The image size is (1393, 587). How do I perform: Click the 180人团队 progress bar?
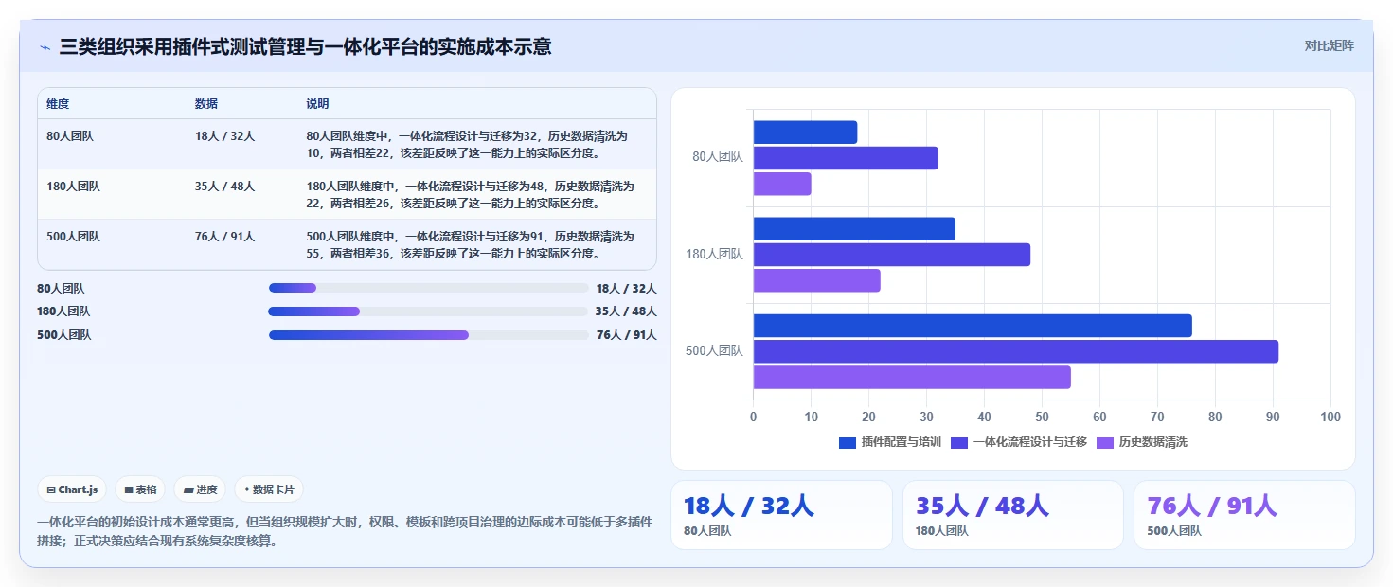click(429, 311)
